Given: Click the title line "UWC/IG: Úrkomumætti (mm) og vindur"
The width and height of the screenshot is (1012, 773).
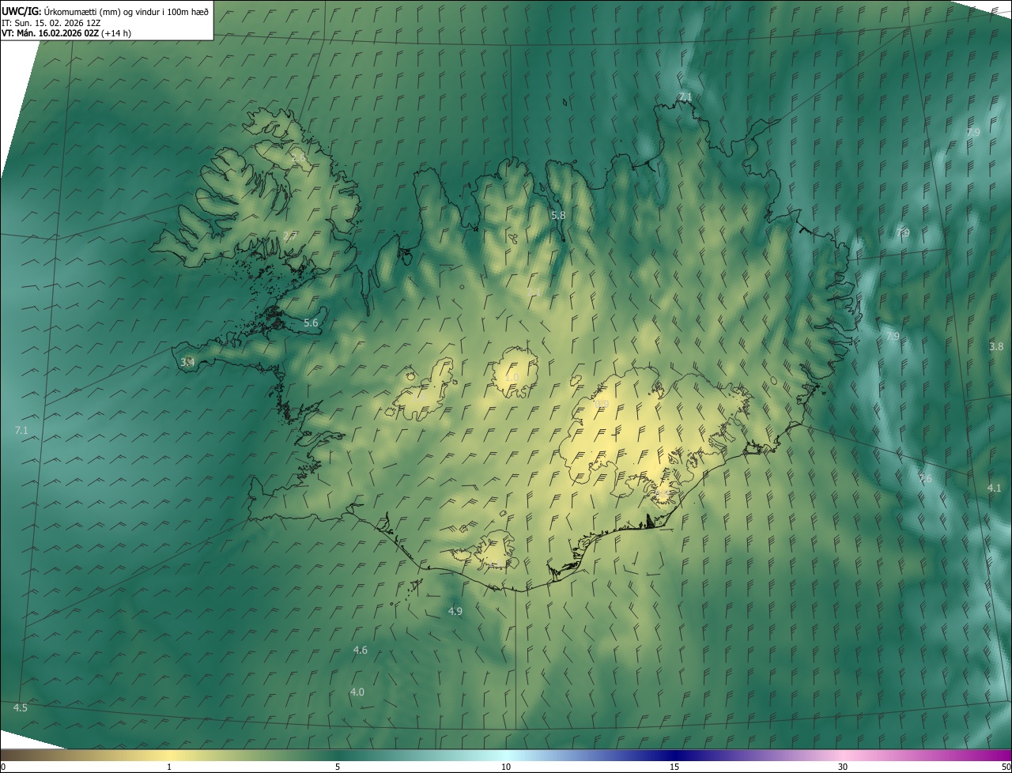Looking at the screenshot, I should coord(105,12).
